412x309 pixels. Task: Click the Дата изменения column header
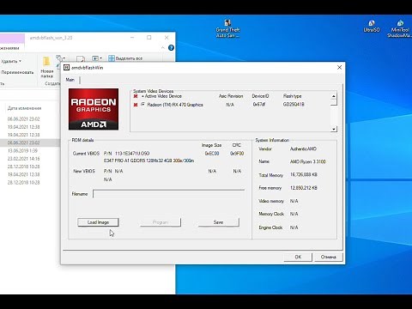(24, 108)
